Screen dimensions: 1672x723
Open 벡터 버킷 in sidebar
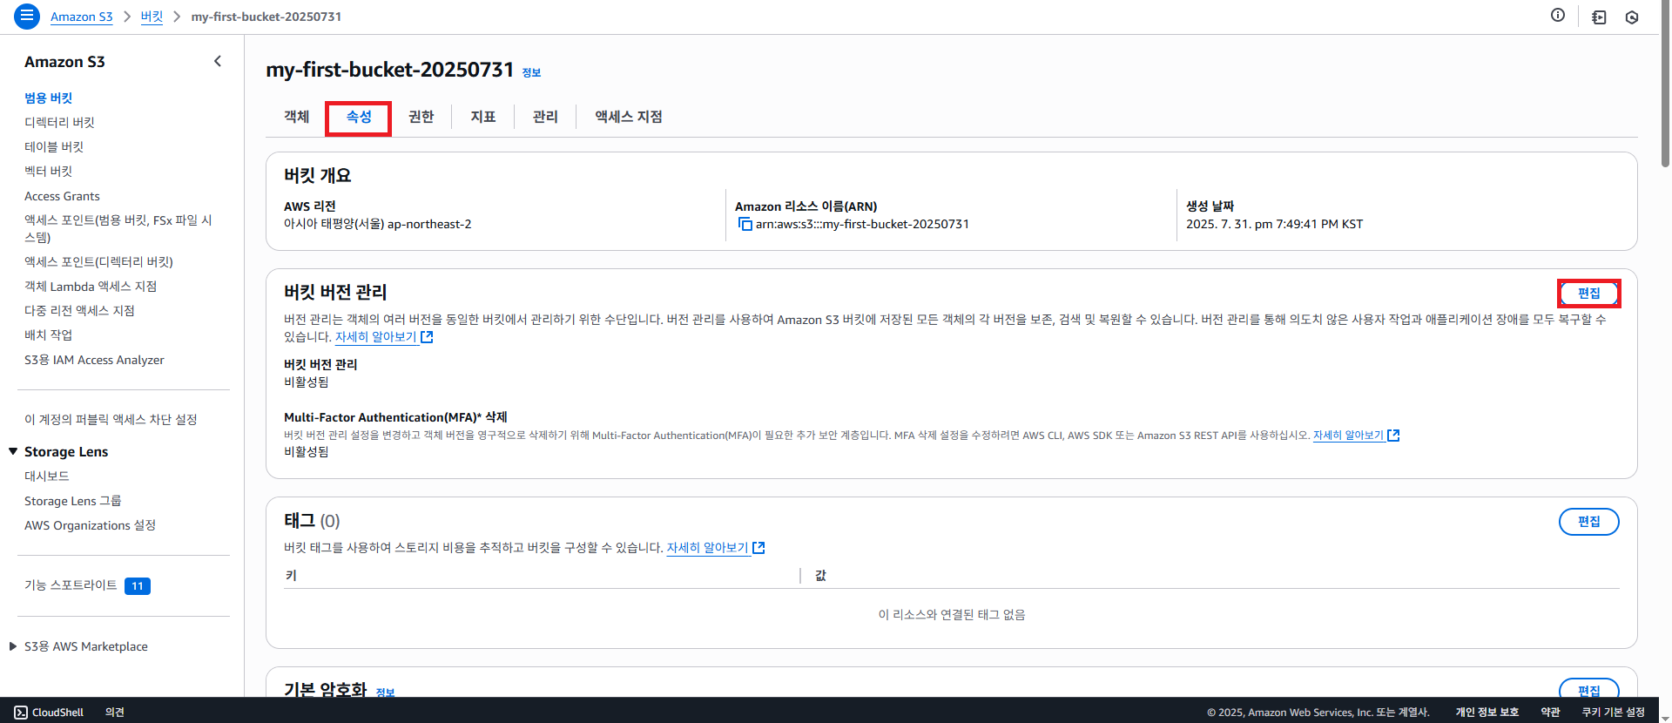click(x=49, y=171)
